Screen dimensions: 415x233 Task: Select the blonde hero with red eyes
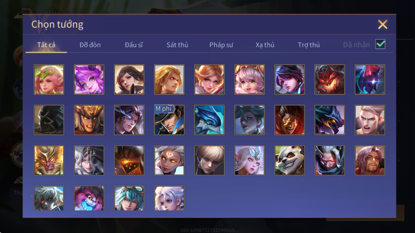coord(169,80)
